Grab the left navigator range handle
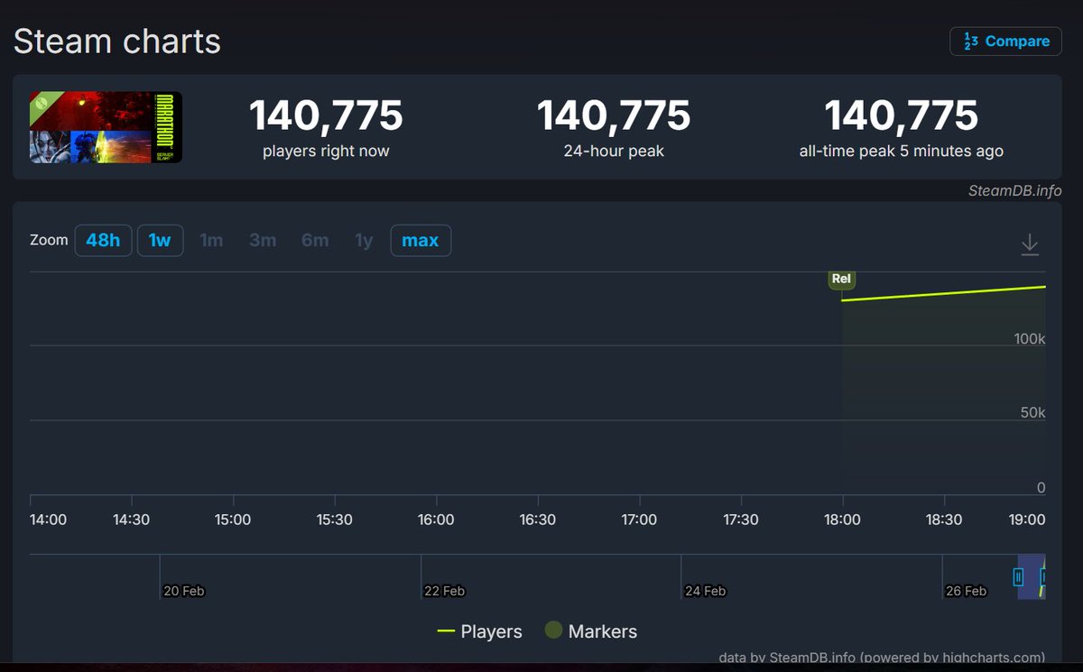The height and width of the screenshot is (672, 1083). click(x=1018, y=577)
